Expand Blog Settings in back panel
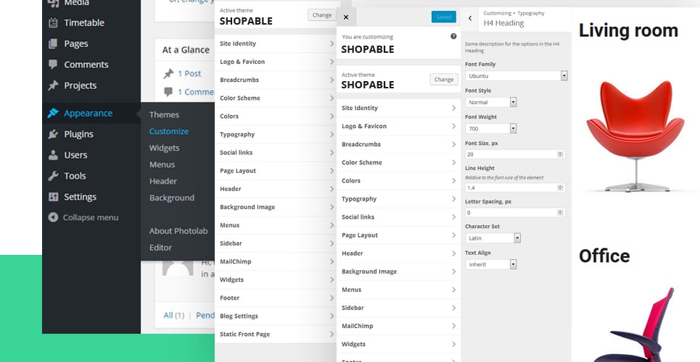Viewport: 700px width, 362px height. click(276, 316)
